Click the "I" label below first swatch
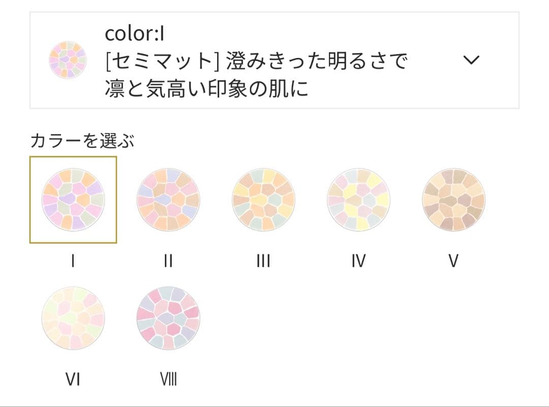Image resolution: width=549 pixels, height=407 pixels. point(74,260)
